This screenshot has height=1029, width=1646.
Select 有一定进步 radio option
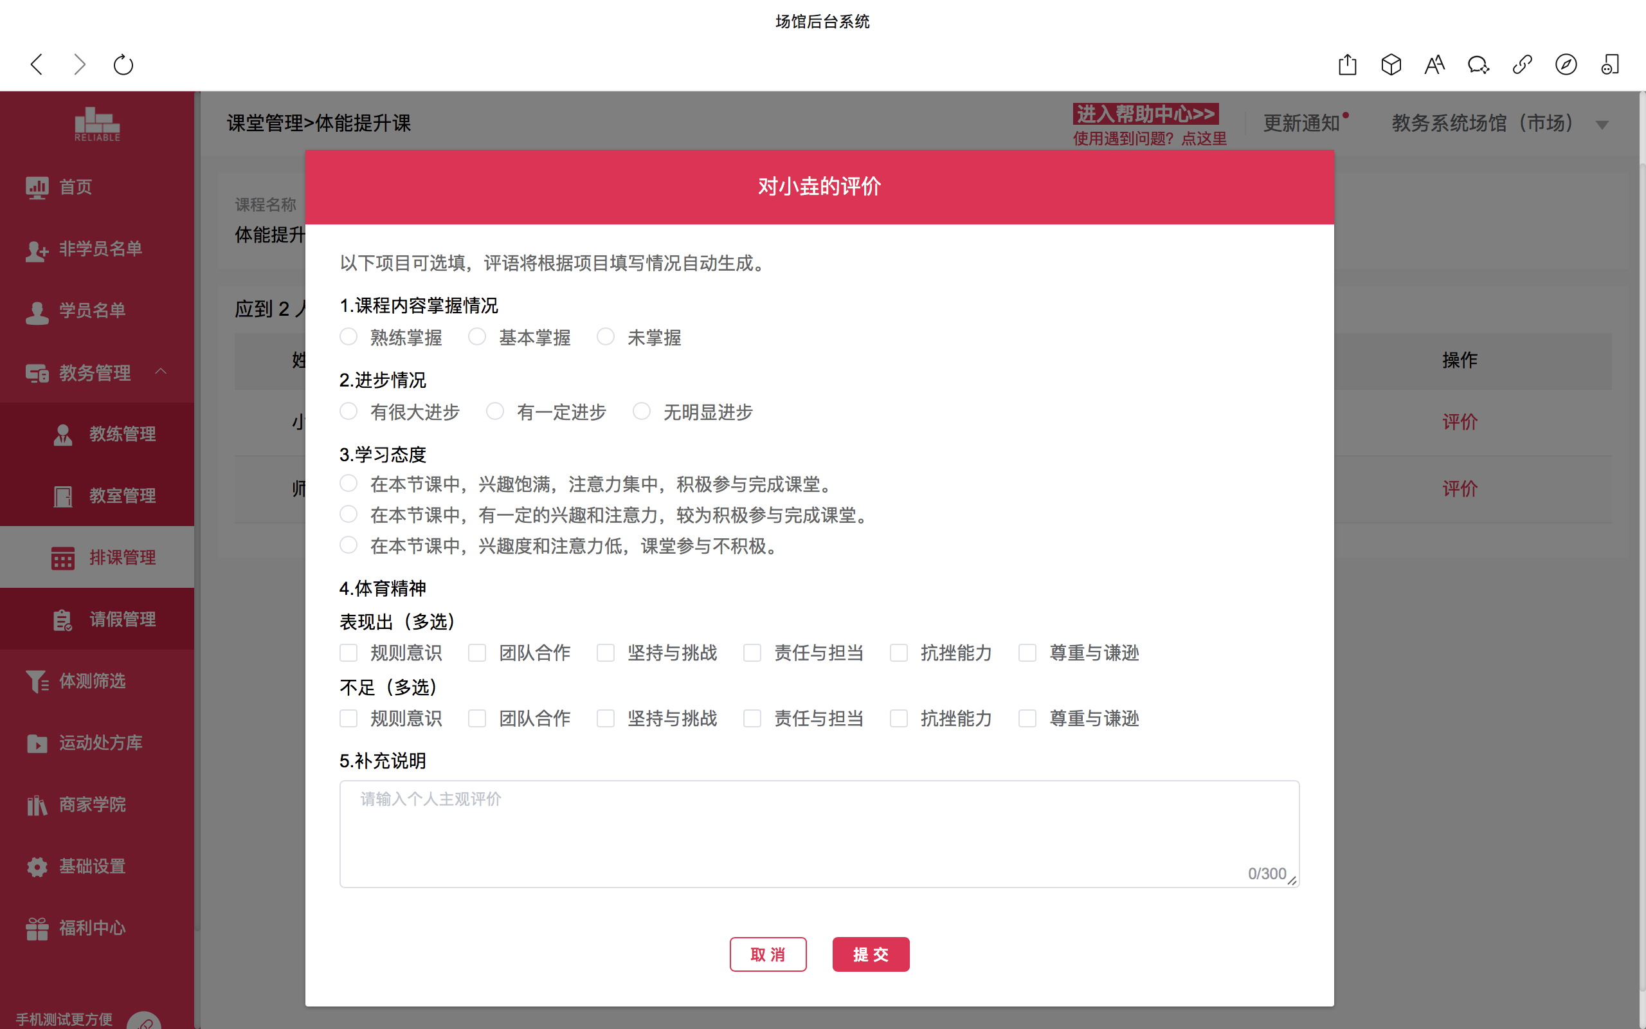495,411
